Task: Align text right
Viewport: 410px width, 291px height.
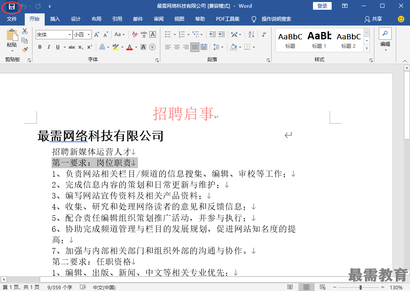Action: pos(186,47)
